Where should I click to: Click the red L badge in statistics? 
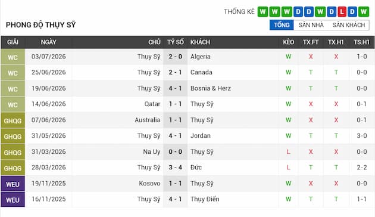342,11
